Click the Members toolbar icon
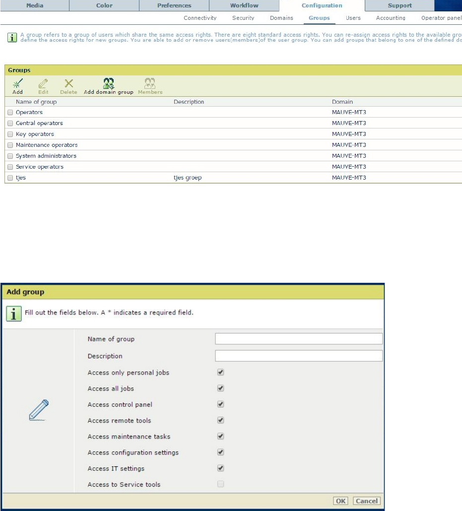This screenshot has height=511, width=462. pos(150,83)
